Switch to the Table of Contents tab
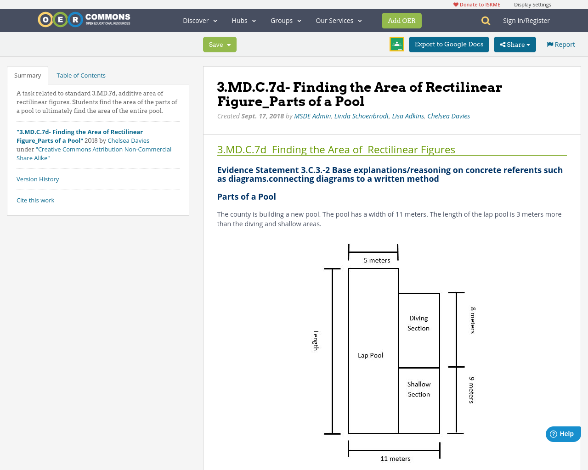 (x=81, y=75)
